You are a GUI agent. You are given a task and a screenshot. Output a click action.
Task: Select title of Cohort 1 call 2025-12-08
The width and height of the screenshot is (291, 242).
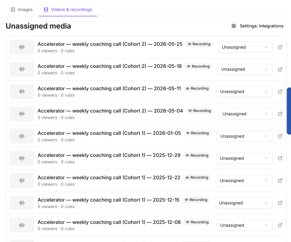pyautogui.click(x=109, y=222)
